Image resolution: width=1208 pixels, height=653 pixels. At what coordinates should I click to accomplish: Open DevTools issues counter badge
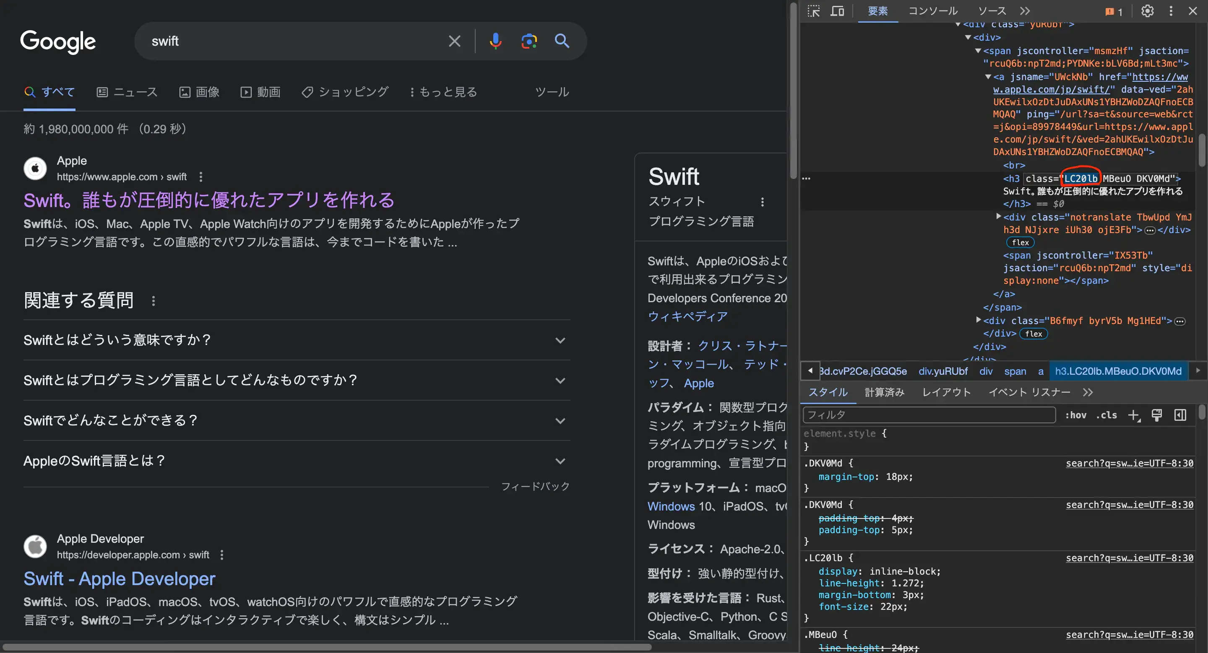(x=1113, y=11)
